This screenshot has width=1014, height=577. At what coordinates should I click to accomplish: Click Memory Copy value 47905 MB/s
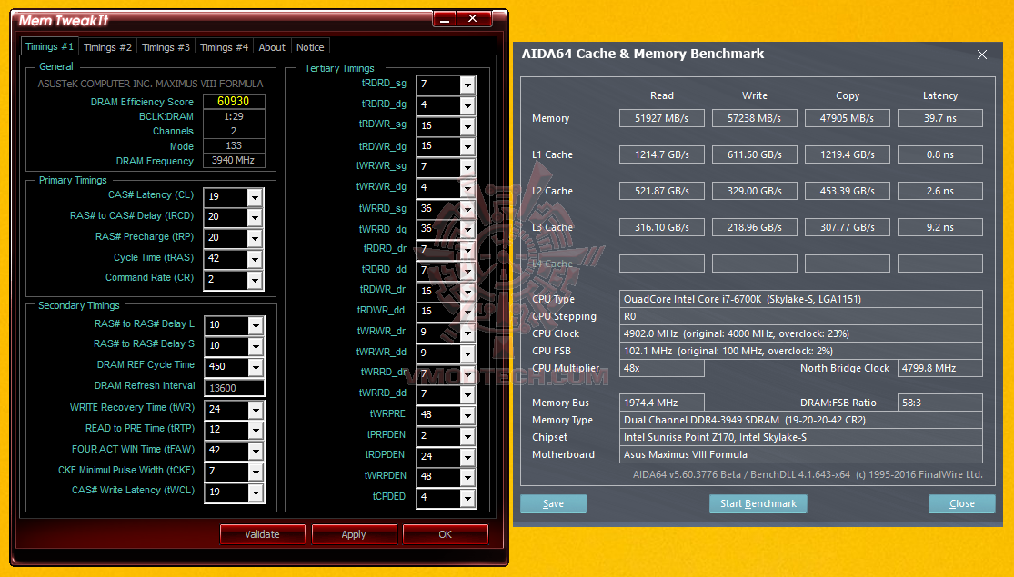848,118
